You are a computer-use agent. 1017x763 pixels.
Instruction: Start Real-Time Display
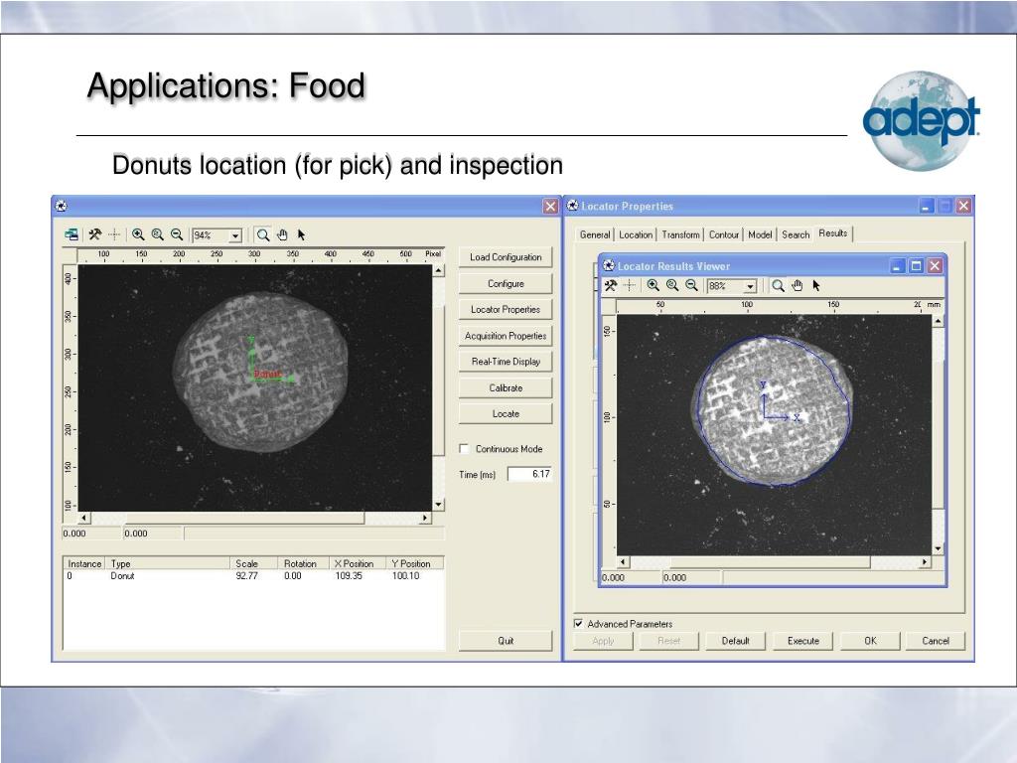tap(506, 362)
